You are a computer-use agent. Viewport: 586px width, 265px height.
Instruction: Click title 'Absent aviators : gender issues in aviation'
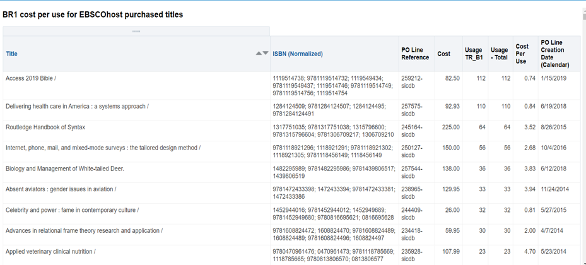point(61,189)
